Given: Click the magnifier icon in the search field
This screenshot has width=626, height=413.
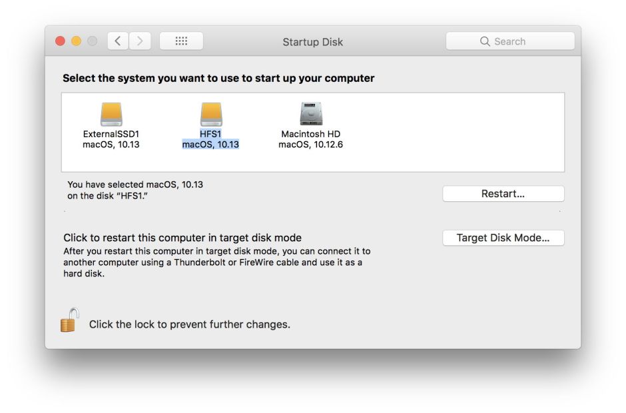Looking at the screenshot, I should [485, 41].
